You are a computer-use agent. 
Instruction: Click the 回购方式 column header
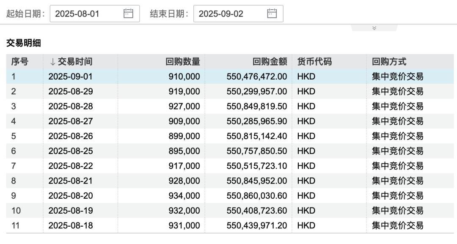click(x=389, y=62)
